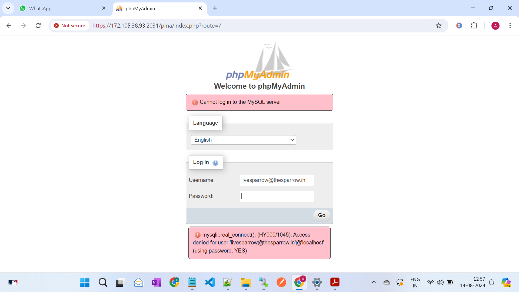Switch to the WhatsApp tab
Viewport: 519px width, 292px height.
63,8
